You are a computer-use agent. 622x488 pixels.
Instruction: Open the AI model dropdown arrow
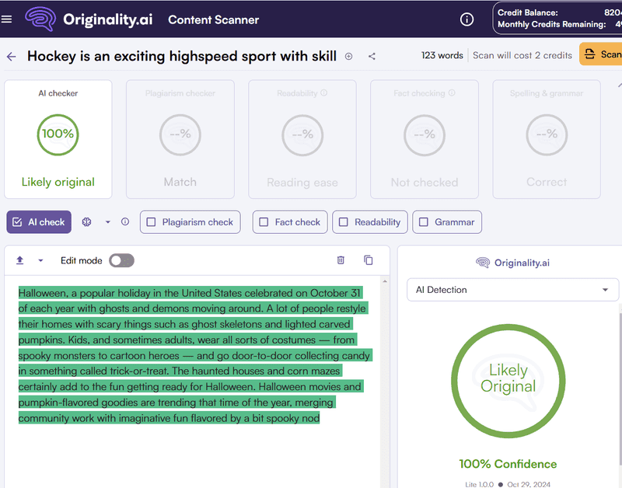(x=107, y=222)
